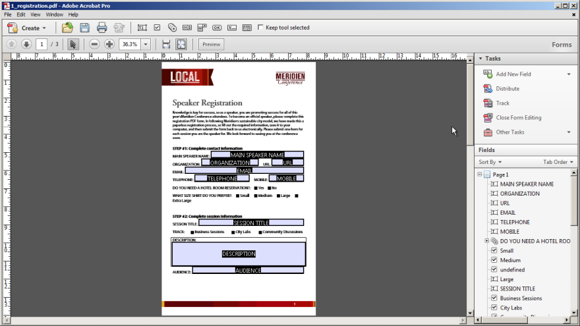
Task: Click Close Form Editing
Action: pyautogui.click(x=518, y=118)
